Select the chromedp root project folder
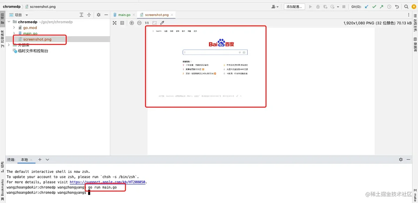Viewport: 418px width, 203px height. [28, 22]
